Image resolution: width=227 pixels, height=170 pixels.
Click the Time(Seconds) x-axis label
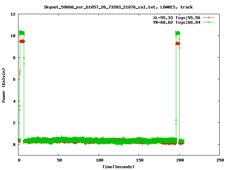pyautogui.click(x=118, y=166)
